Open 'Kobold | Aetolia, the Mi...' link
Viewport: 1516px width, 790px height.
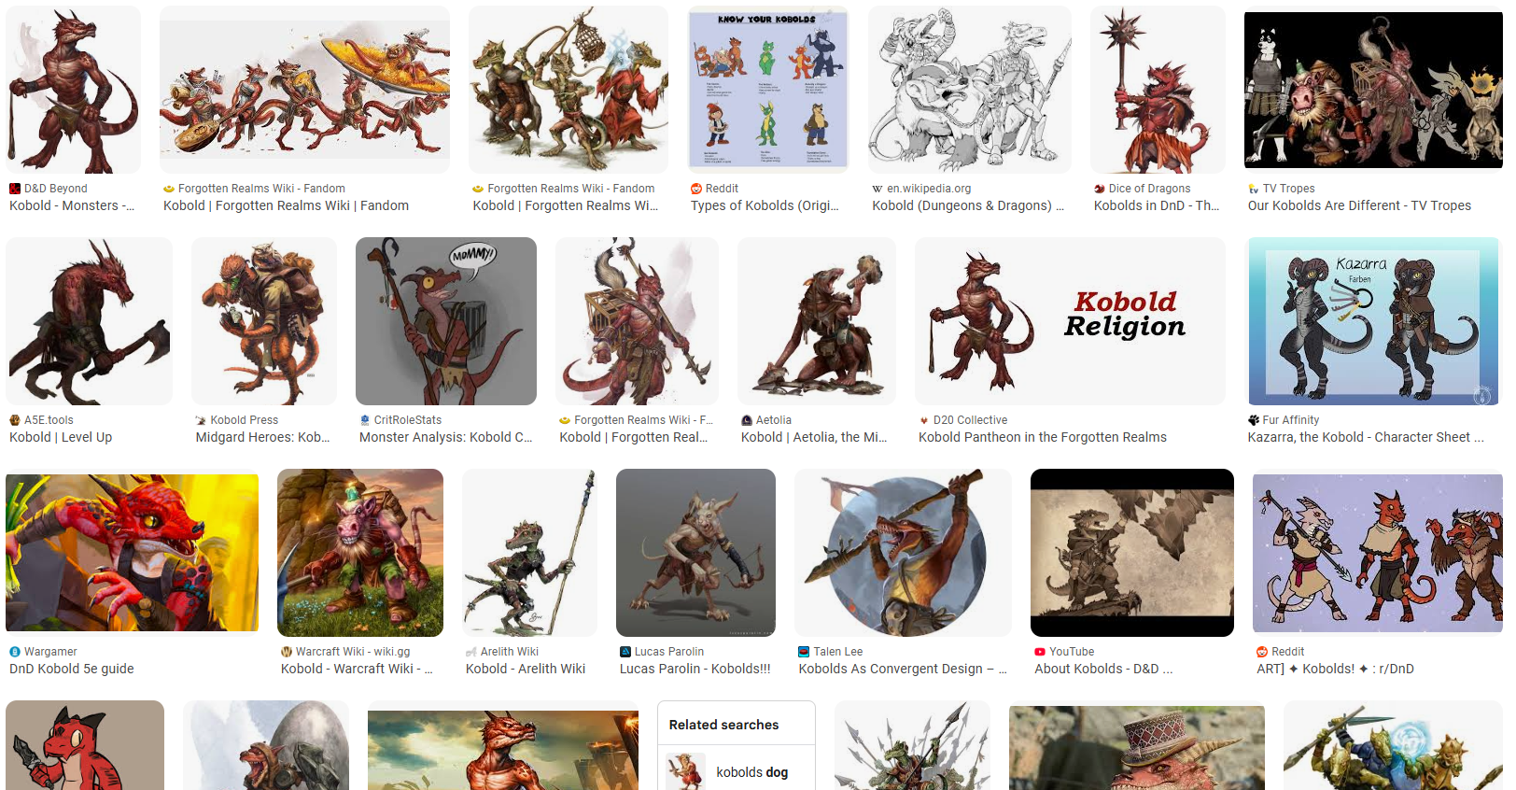point(814,437)
